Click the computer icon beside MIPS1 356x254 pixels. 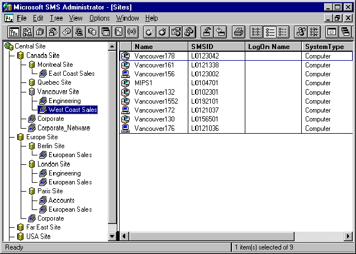[x=126, y=83]
